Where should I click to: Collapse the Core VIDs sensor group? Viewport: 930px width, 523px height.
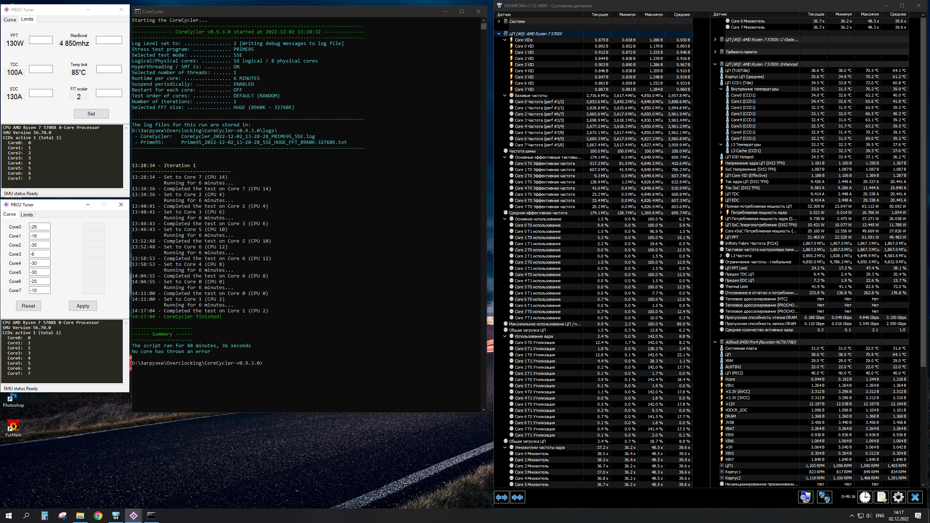point(505,40)
